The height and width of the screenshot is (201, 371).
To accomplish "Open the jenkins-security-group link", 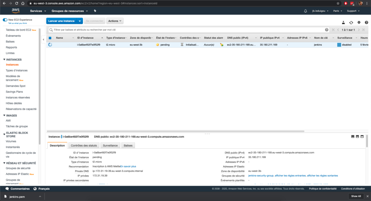I will 261,175.
